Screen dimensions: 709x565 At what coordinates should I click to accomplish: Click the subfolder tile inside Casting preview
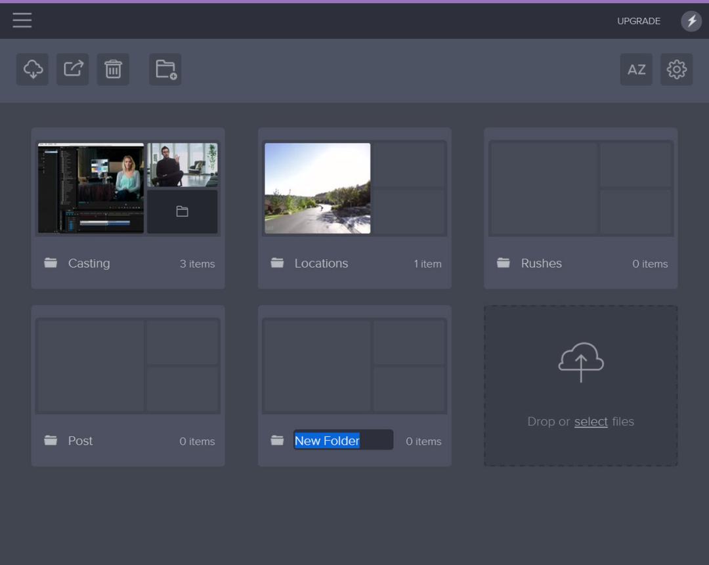click(182, 211)
